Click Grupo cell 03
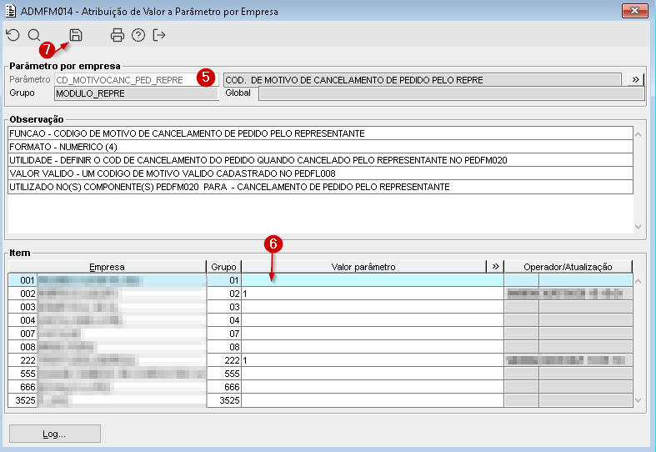656x452 pixels. [224, 307]
